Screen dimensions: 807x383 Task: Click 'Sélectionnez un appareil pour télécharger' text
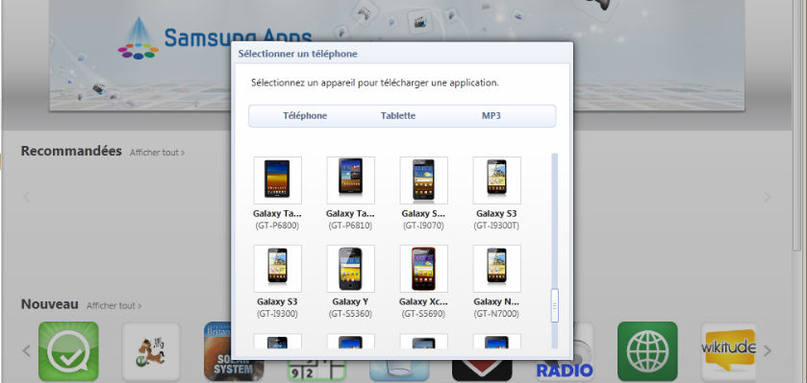click(x=375, y=83)
